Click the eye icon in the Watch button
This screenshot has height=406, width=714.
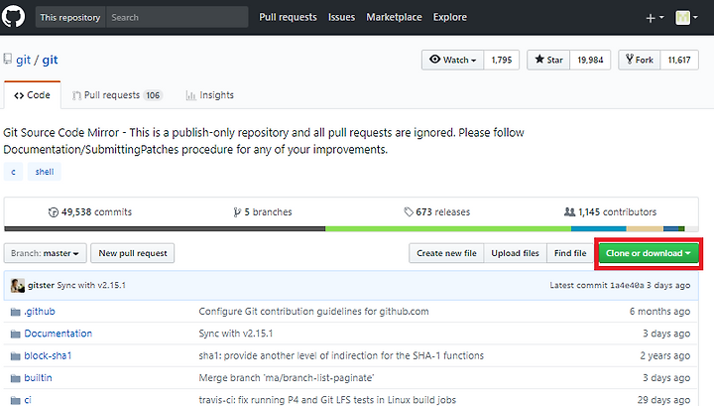click(435, 60)
